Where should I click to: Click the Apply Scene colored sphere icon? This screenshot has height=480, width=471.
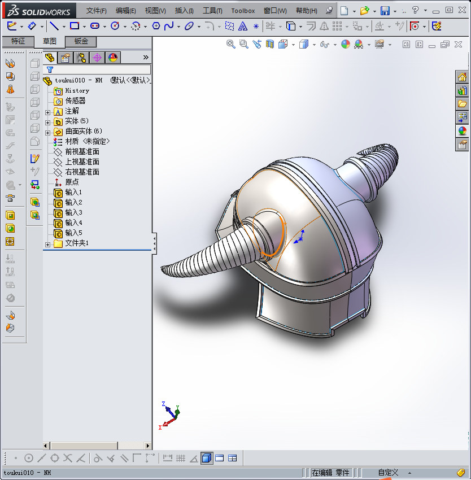[358, 44]
